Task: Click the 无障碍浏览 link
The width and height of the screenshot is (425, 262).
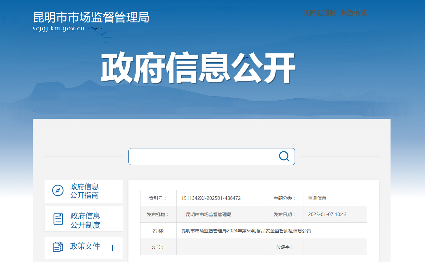Action: 319,13
